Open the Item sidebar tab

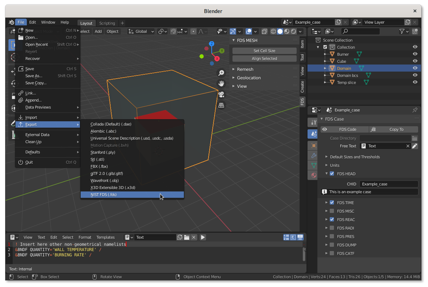click(302, 44)
